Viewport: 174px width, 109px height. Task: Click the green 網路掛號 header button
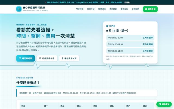coord(150,9)
